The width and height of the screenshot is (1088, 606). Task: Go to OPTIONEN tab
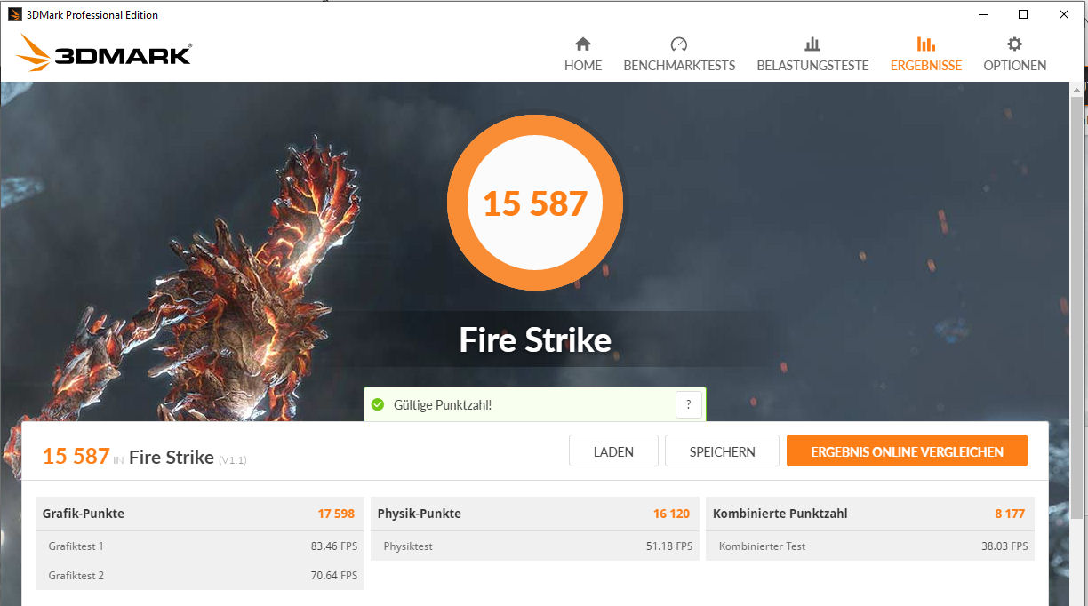[x=1014, y=54]
